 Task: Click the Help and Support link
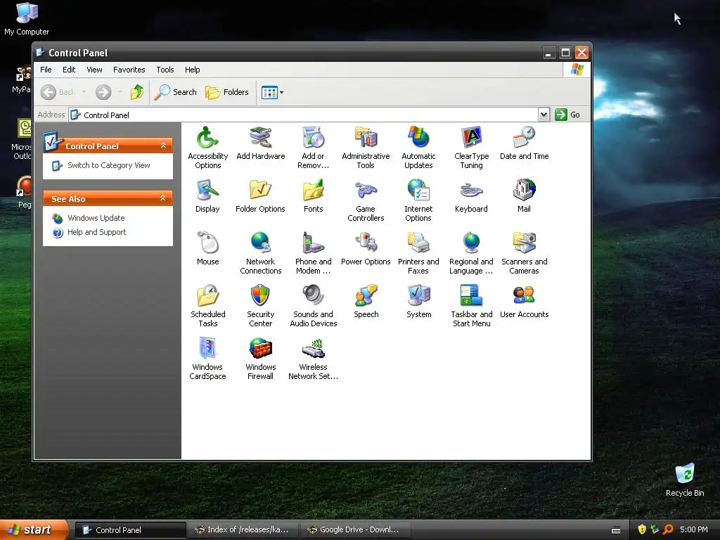click(96, 232)
